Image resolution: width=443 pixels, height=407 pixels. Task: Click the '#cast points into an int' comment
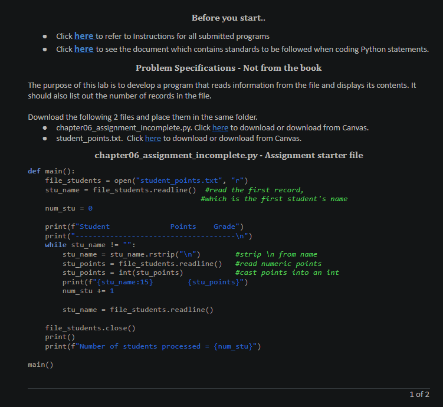pos(287,273)
